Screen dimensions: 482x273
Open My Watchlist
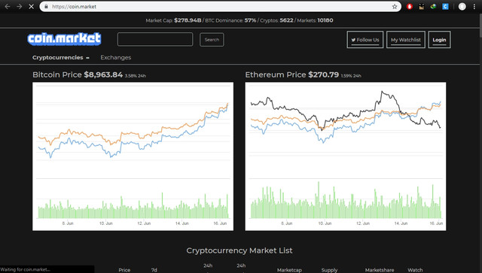pos(405,40)
